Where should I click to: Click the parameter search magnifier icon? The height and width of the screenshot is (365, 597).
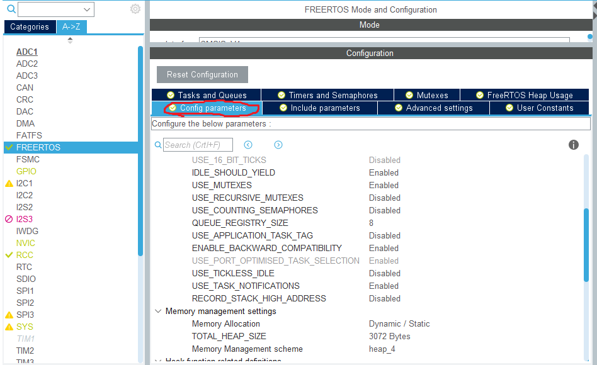click(158, 145)
